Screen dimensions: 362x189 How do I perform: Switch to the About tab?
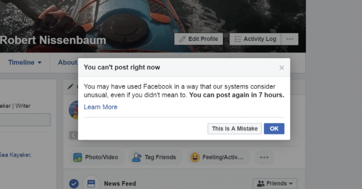pyautogui.click(x=68, y=62)
